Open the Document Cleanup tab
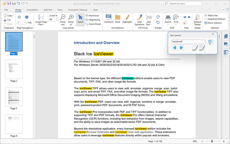 [x=78, y=10]
